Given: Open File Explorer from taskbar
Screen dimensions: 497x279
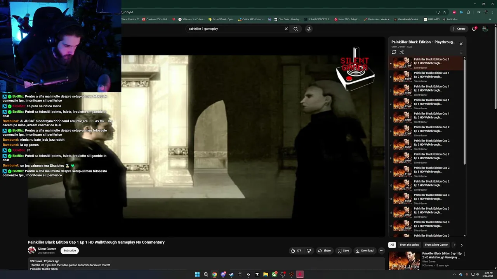Looking at the screenshot, I should pos(266,274).
